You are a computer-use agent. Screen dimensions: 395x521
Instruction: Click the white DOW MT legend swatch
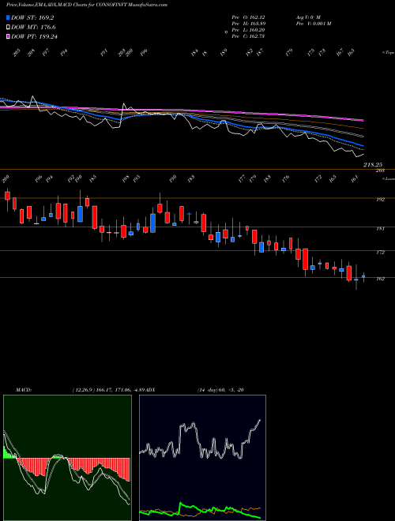click(8, 28)
